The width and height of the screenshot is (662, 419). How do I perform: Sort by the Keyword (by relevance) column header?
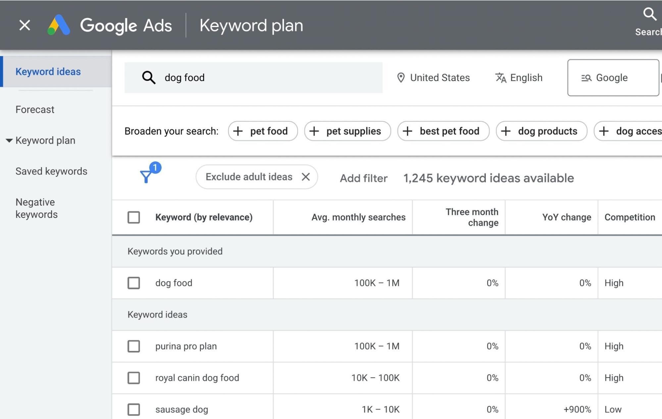[x=204, y=217]
